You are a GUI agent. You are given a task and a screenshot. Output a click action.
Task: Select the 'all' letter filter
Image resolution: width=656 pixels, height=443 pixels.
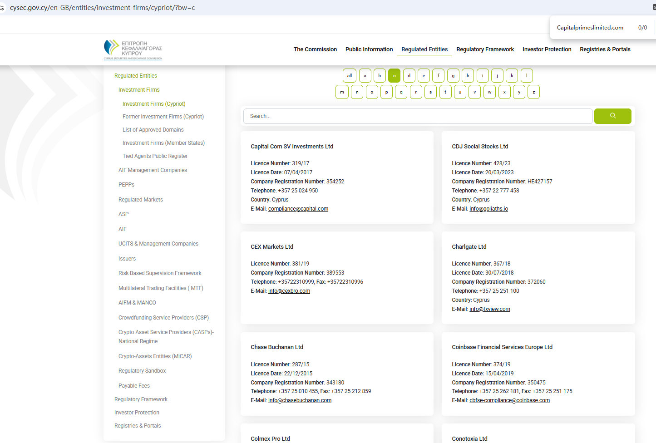point(349,76)
